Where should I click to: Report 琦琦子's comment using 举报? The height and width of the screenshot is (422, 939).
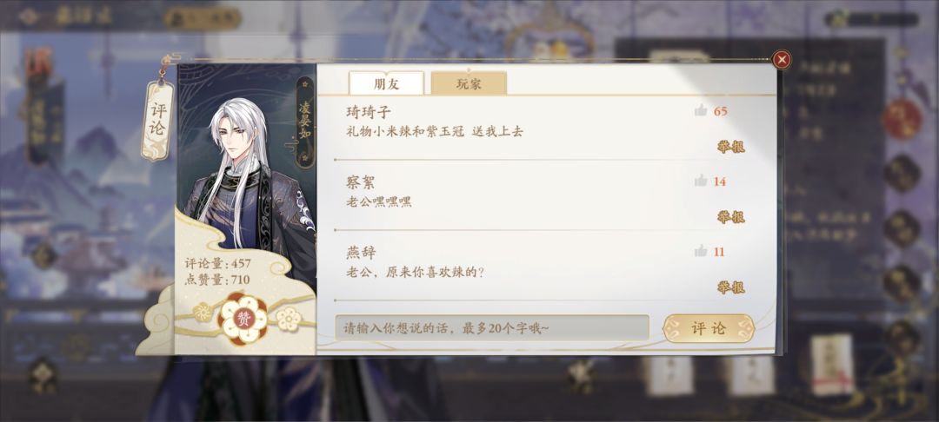point(730,147)
